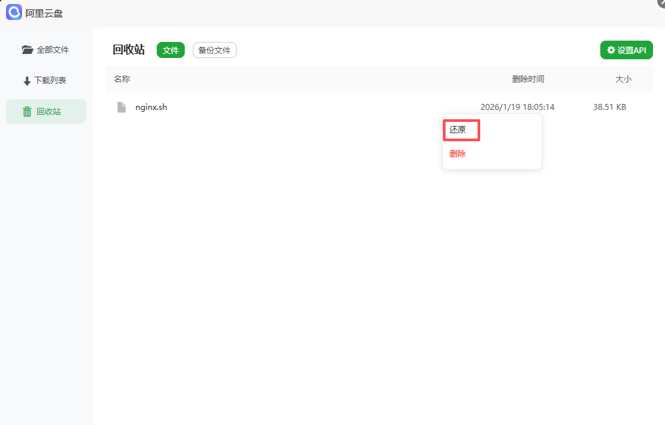Viewport: 665px width, 425px height.
Task: Click the app logo in the title bar
Action: point(13,13)
